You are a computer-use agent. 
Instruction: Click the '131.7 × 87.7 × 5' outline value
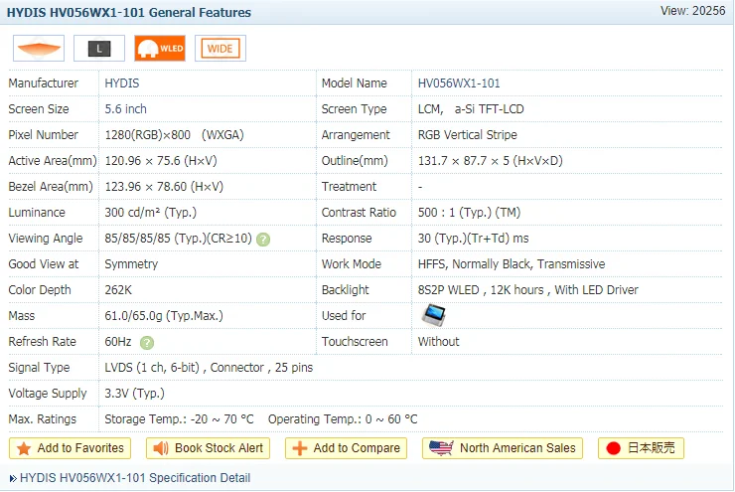pyautogui.click(x=490, y=161)
